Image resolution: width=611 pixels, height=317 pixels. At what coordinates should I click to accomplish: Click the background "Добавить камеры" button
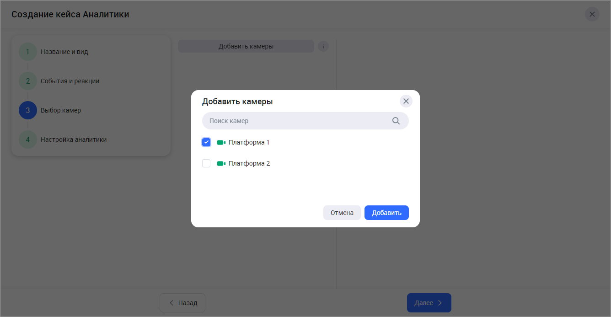tap(246, 46)
